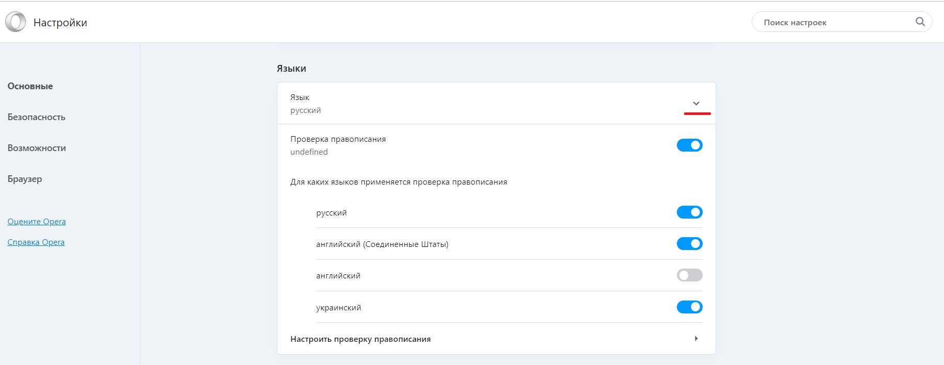Click arrow beside 'Настроить проверку правописания'
Screen dimensions: 944x365
tap(696, 339)
